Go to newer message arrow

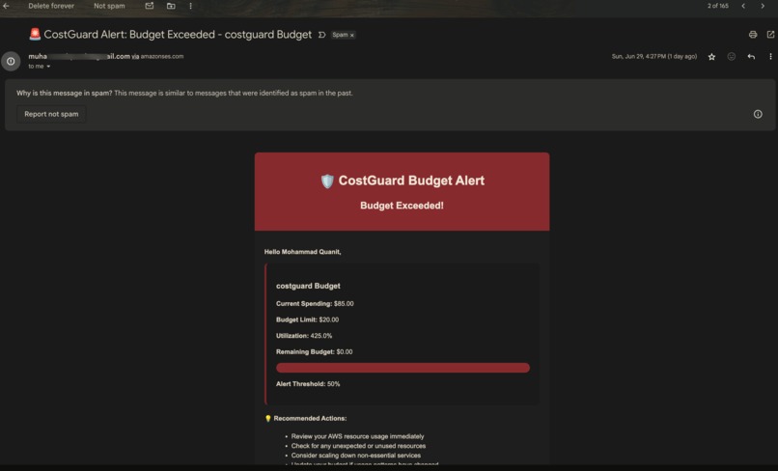coord(743,6)
